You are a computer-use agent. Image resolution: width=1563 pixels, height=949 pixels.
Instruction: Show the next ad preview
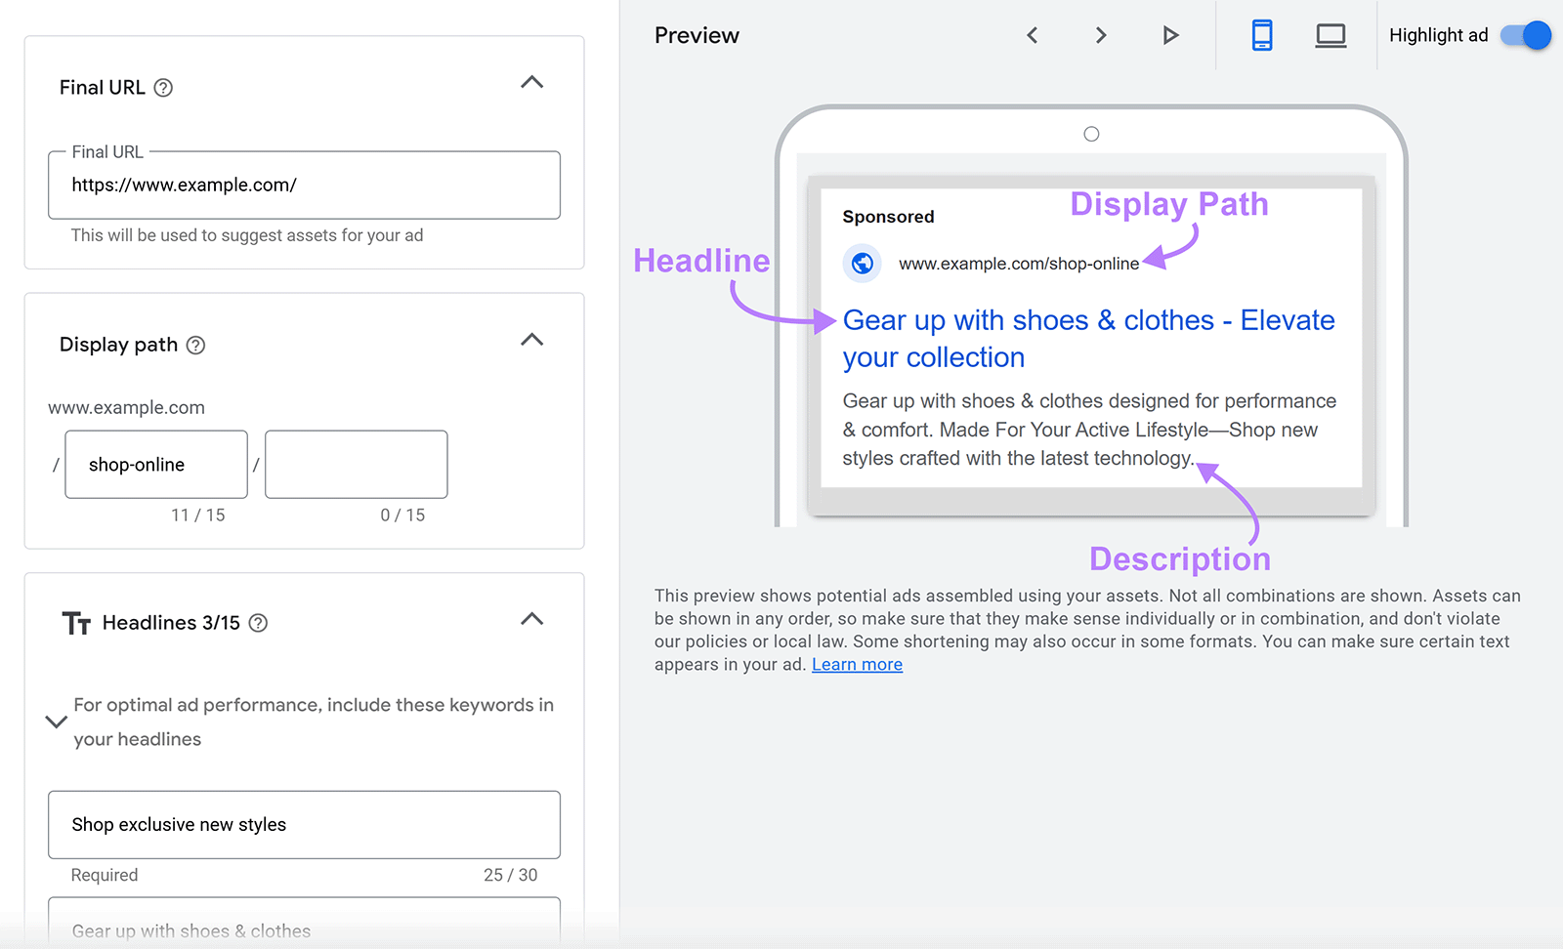1101,35
